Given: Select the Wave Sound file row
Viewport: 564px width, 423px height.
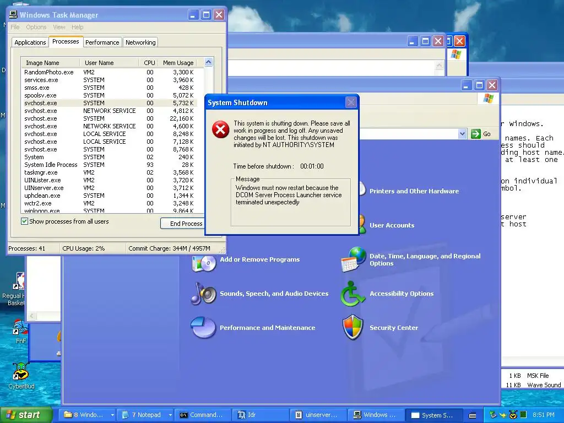Looking at the screenshot, I should coord(533,385).
